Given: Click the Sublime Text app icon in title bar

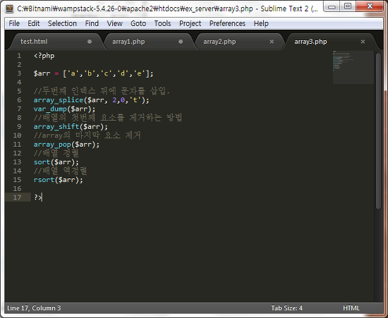Looking at the screenshot, I should coord(10,8).
